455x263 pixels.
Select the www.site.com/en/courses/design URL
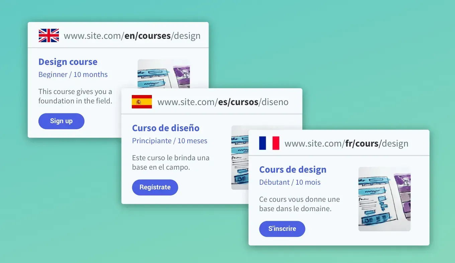pyautogui.click(x=132, y=36)
